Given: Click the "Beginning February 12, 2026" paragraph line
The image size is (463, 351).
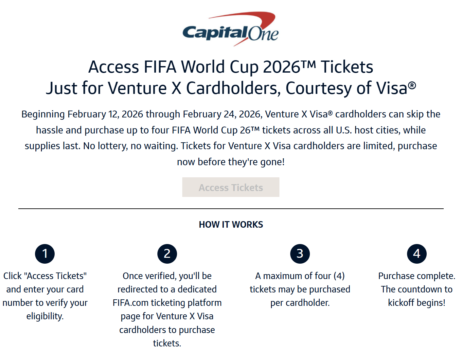Looking at the screenshot, I should coord(231,114).
